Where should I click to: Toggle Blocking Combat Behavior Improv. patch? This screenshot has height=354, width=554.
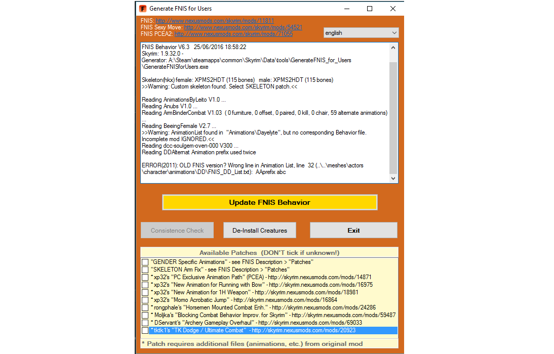click(145, 315)
